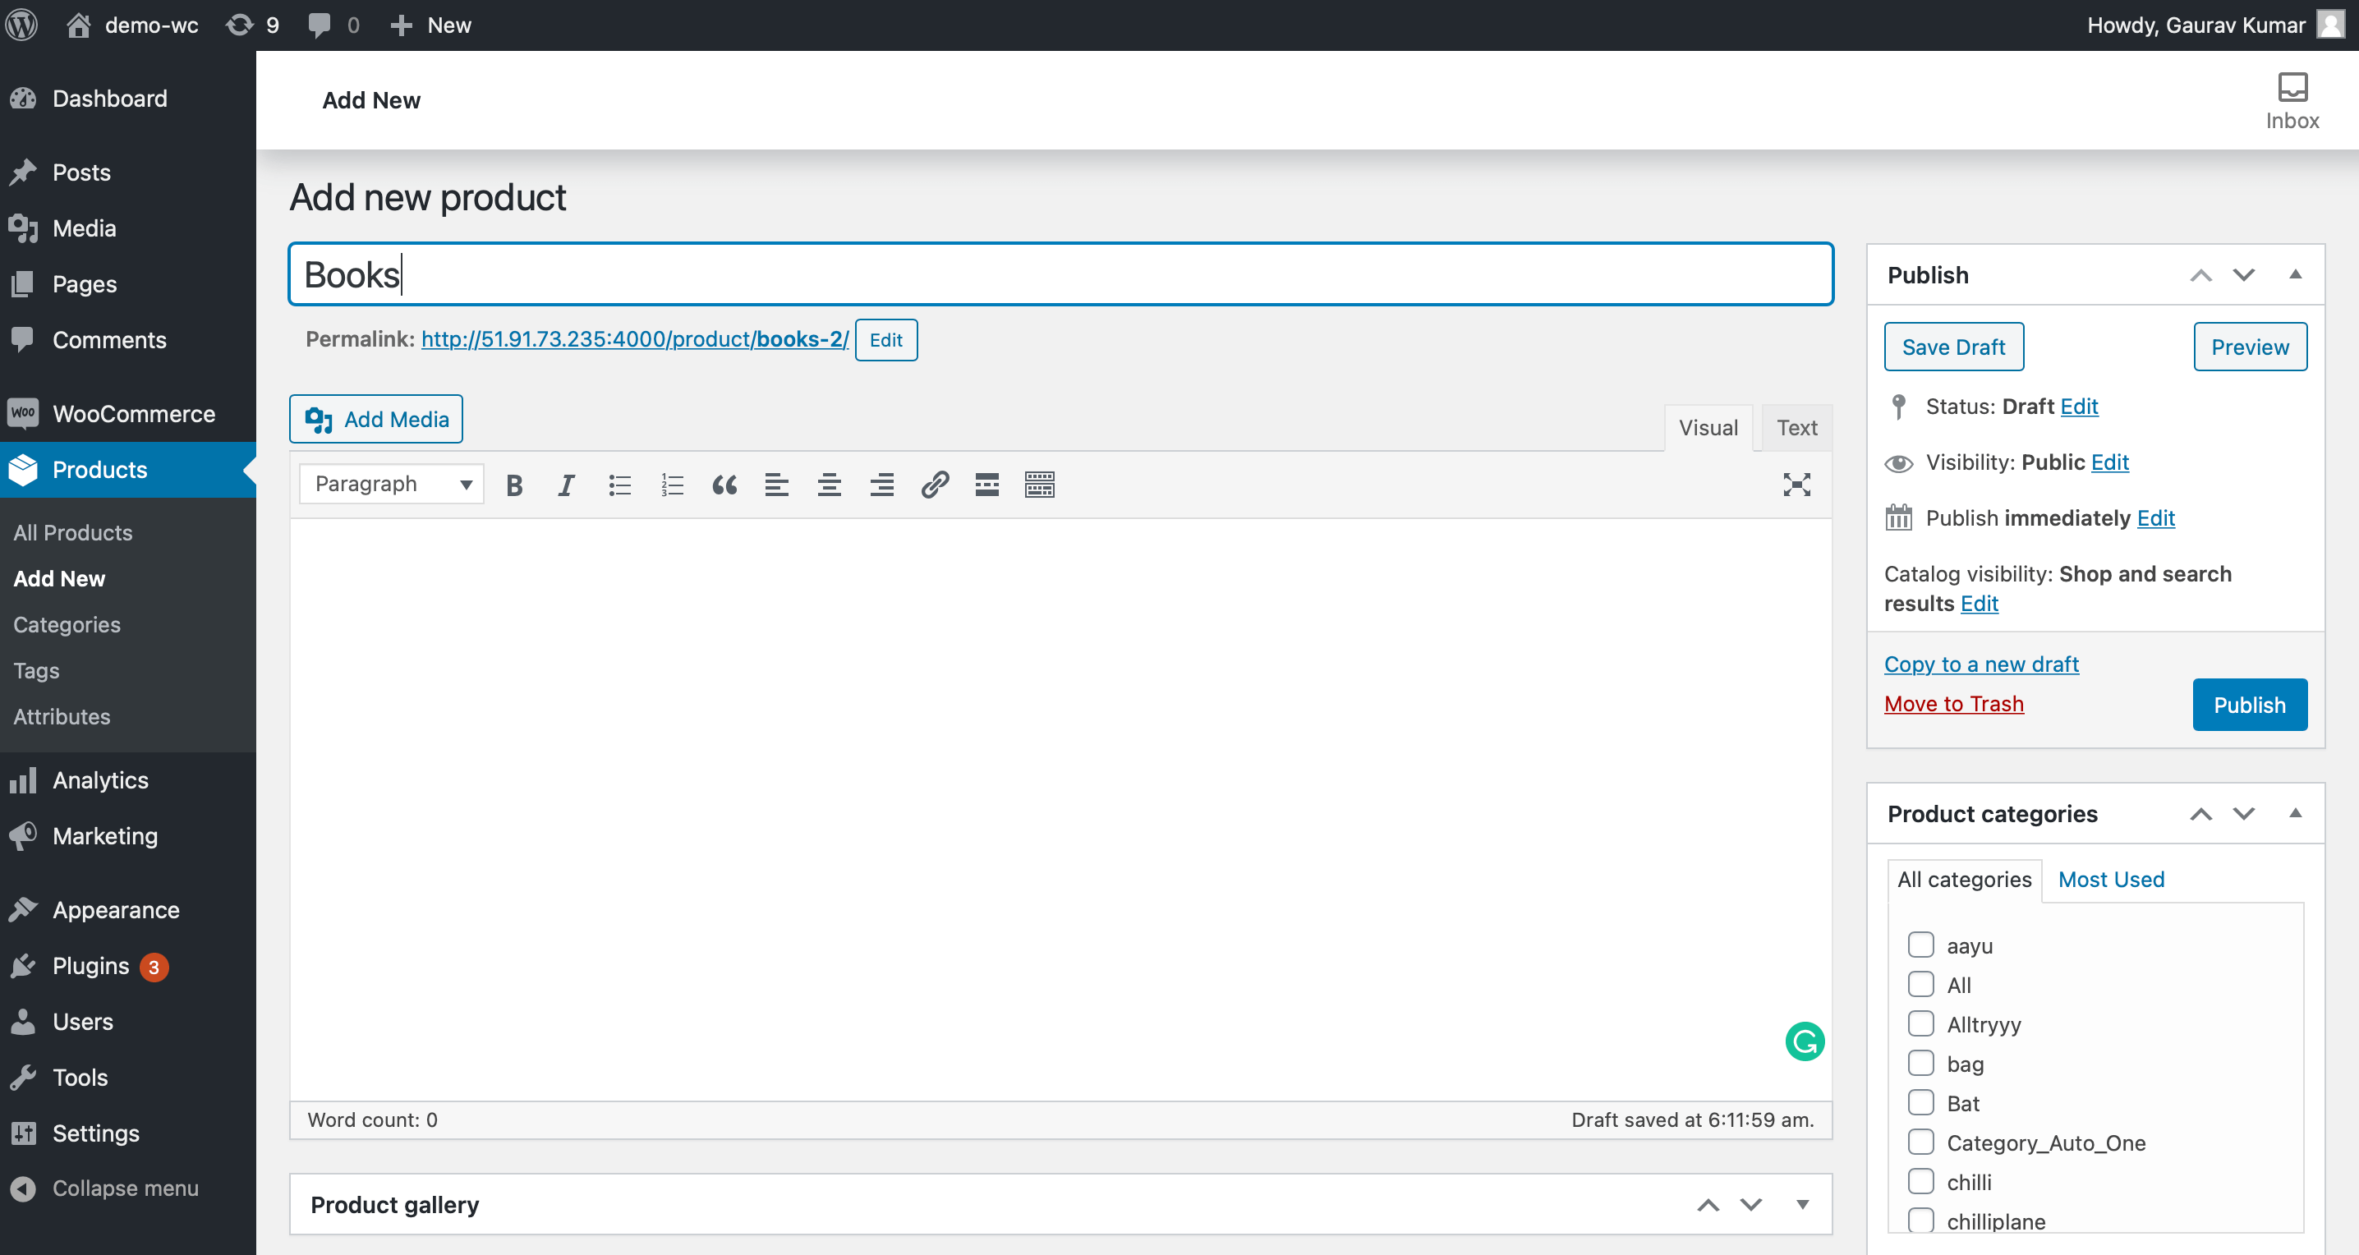Insert a hyperlink using the link icon
This screenshot has height=1255, width=2359.
(934, 485)
